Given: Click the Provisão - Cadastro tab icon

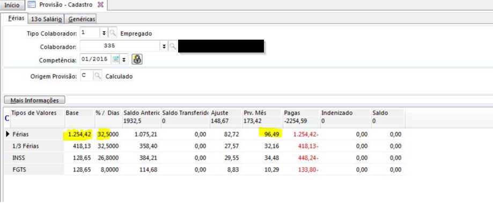Looking at the screenshot, I should [32, 5].
